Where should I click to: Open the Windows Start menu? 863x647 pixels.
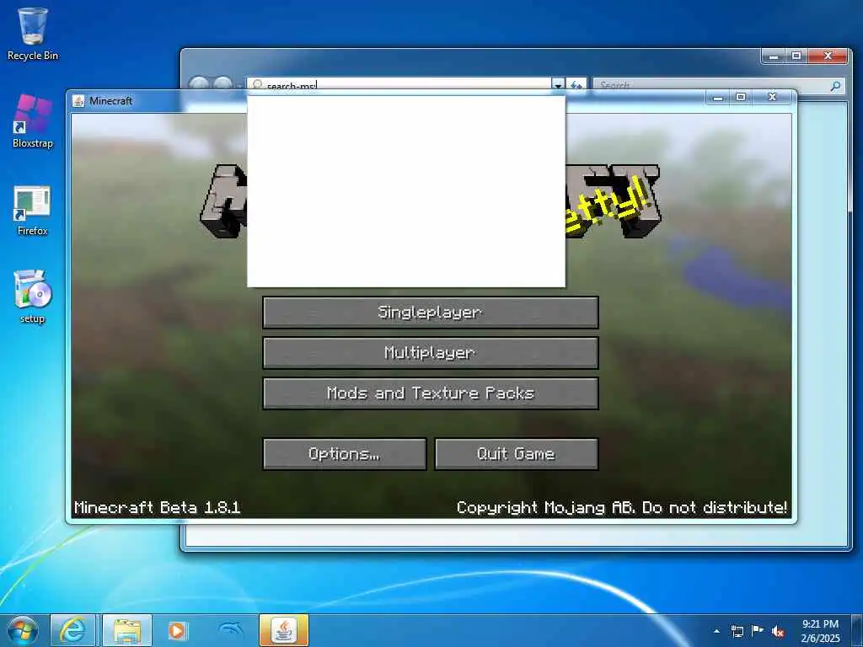23,630
